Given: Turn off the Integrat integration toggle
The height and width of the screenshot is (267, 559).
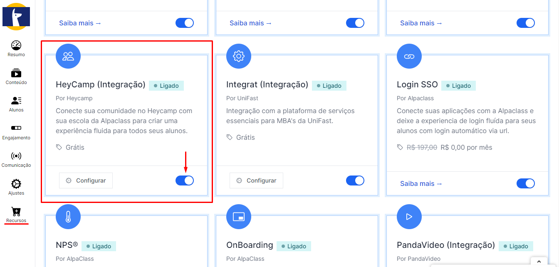Looking at the screenshot, I should point(355,180).
